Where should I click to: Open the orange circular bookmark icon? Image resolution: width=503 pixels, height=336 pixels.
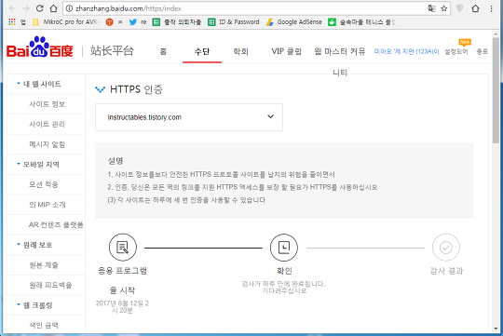(x=109, y=21)
